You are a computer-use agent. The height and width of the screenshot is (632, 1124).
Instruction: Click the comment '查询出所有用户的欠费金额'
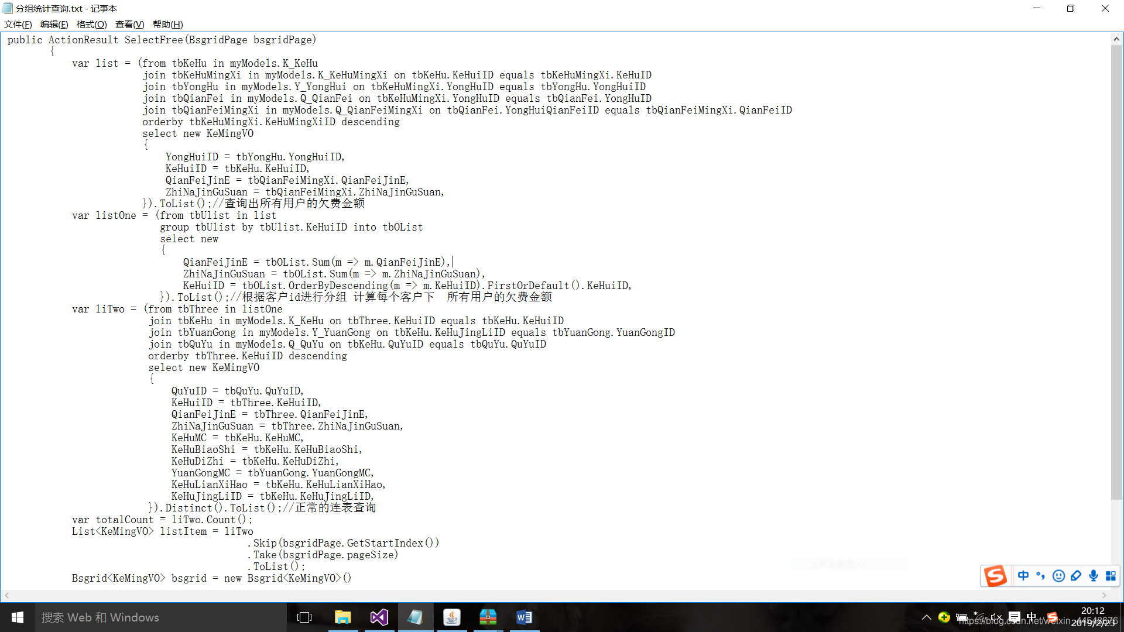point(294,204)
